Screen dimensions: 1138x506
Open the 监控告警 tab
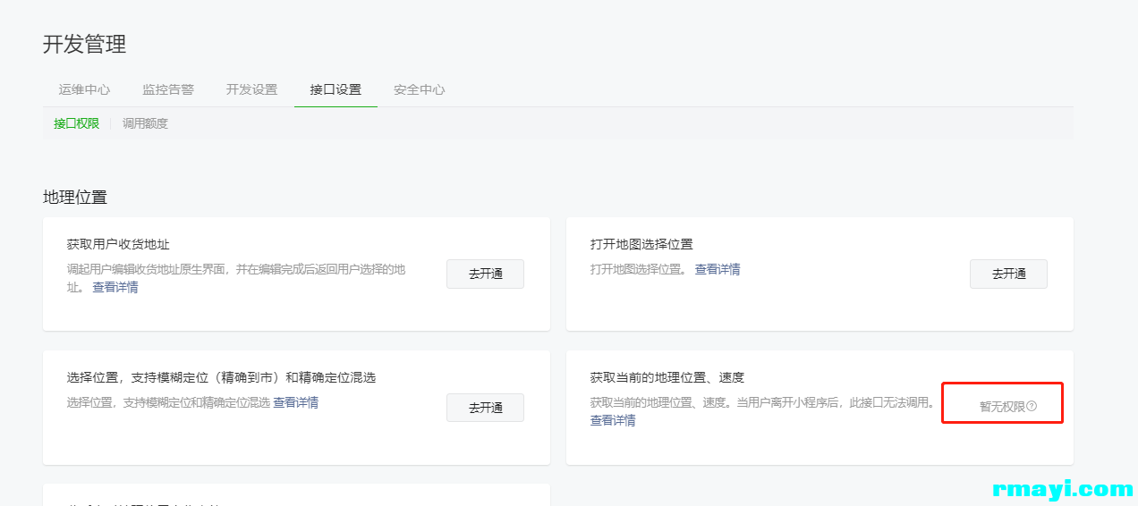tap(168, 89)
